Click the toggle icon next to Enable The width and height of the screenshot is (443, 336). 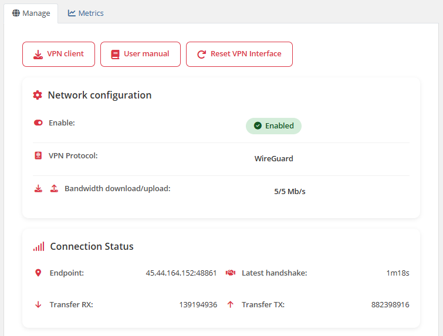point(38,123)
